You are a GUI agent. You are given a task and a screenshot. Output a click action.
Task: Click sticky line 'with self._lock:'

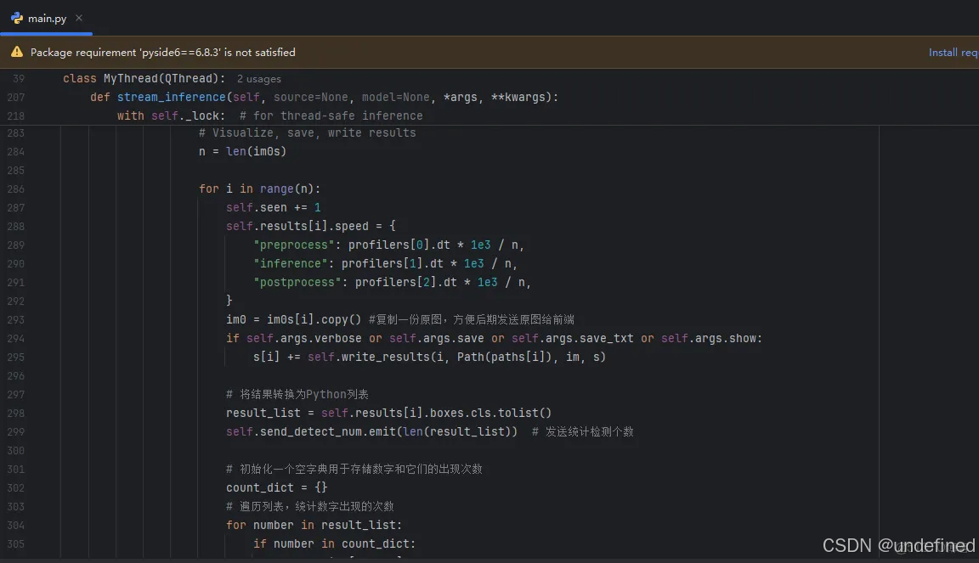[x=171, y=115]
